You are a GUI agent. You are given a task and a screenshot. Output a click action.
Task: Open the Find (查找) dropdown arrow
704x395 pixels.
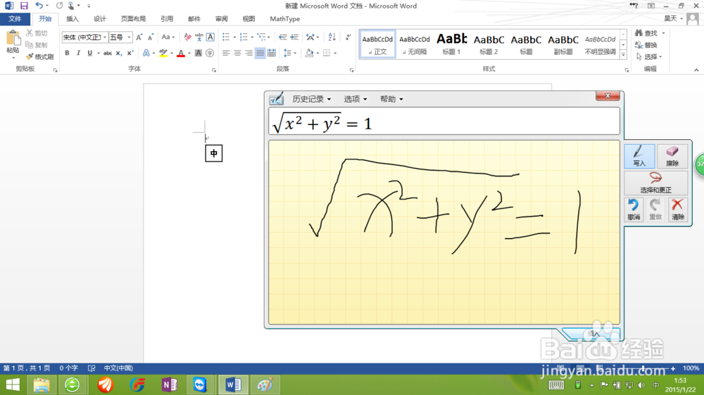tap(663, 33)
